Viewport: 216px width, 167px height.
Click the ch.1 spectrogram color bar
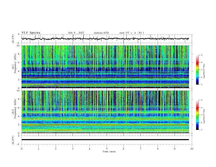197,70
